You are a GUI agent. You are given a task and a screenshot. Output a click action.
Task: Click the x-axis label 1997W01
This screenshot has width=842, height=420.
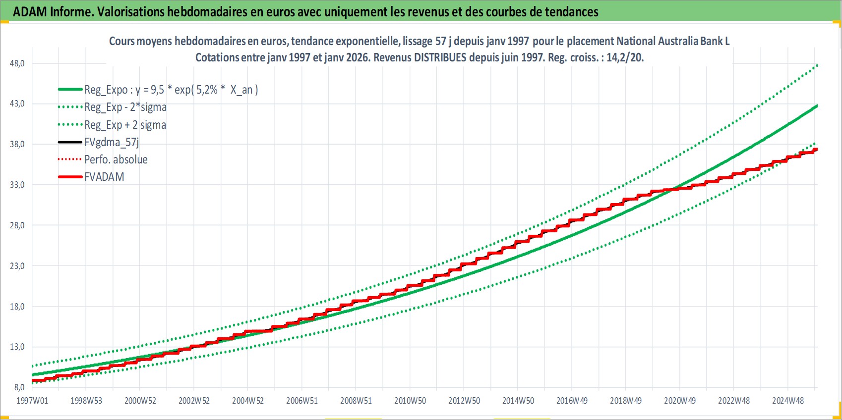pos(32,401)
